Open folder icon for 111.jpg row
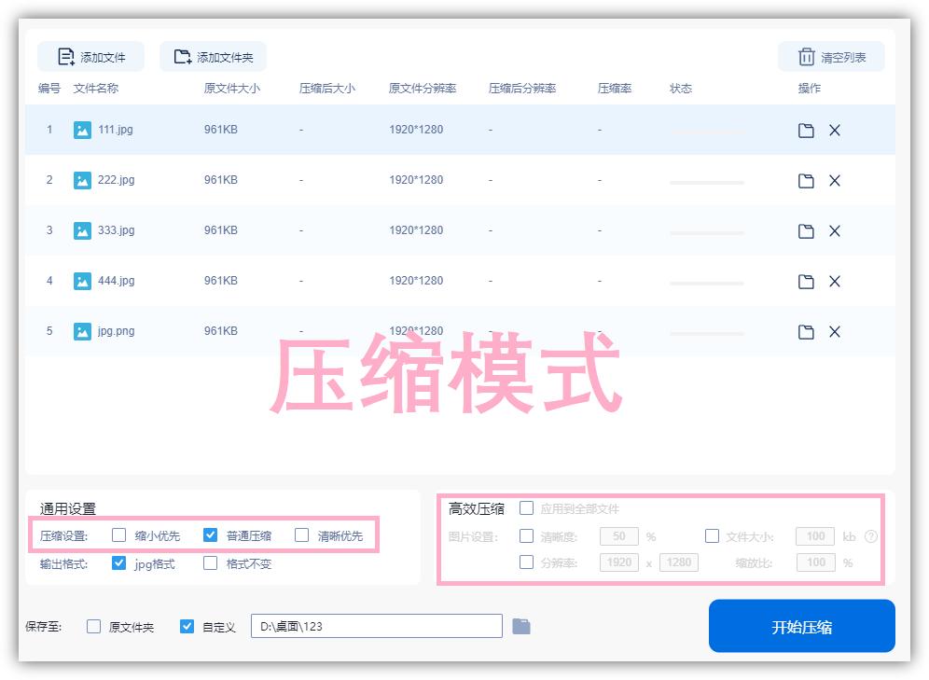This screenshot has width=929, height=680. (806, 131)
